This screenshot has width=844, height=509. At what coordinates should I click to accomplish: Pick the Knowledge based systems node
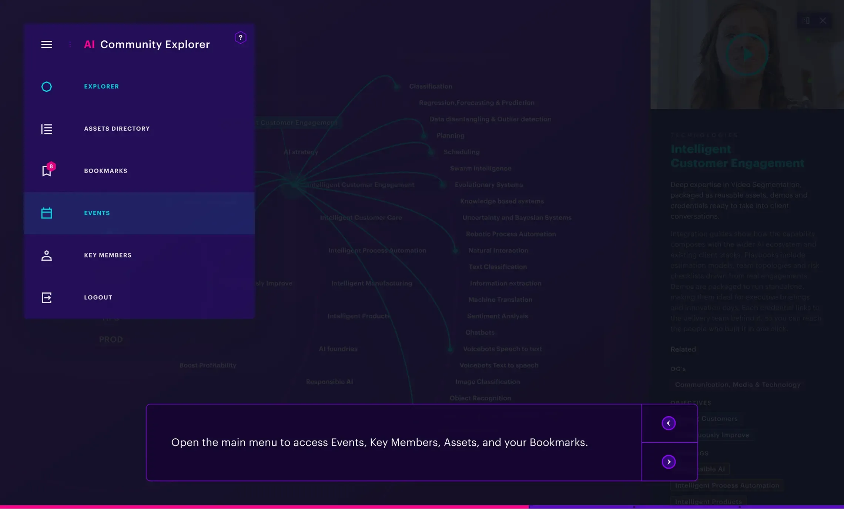pos(502,201)
